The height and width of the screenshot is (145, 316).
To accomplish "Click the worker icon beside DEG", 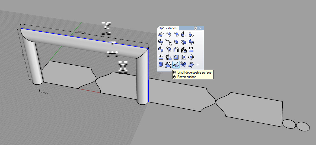I will coord(168,57).
